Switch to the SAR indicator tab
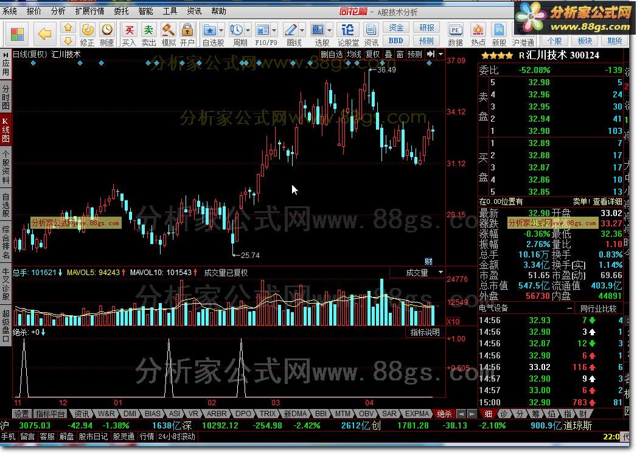The image size is (637, 454). point(389,414)
